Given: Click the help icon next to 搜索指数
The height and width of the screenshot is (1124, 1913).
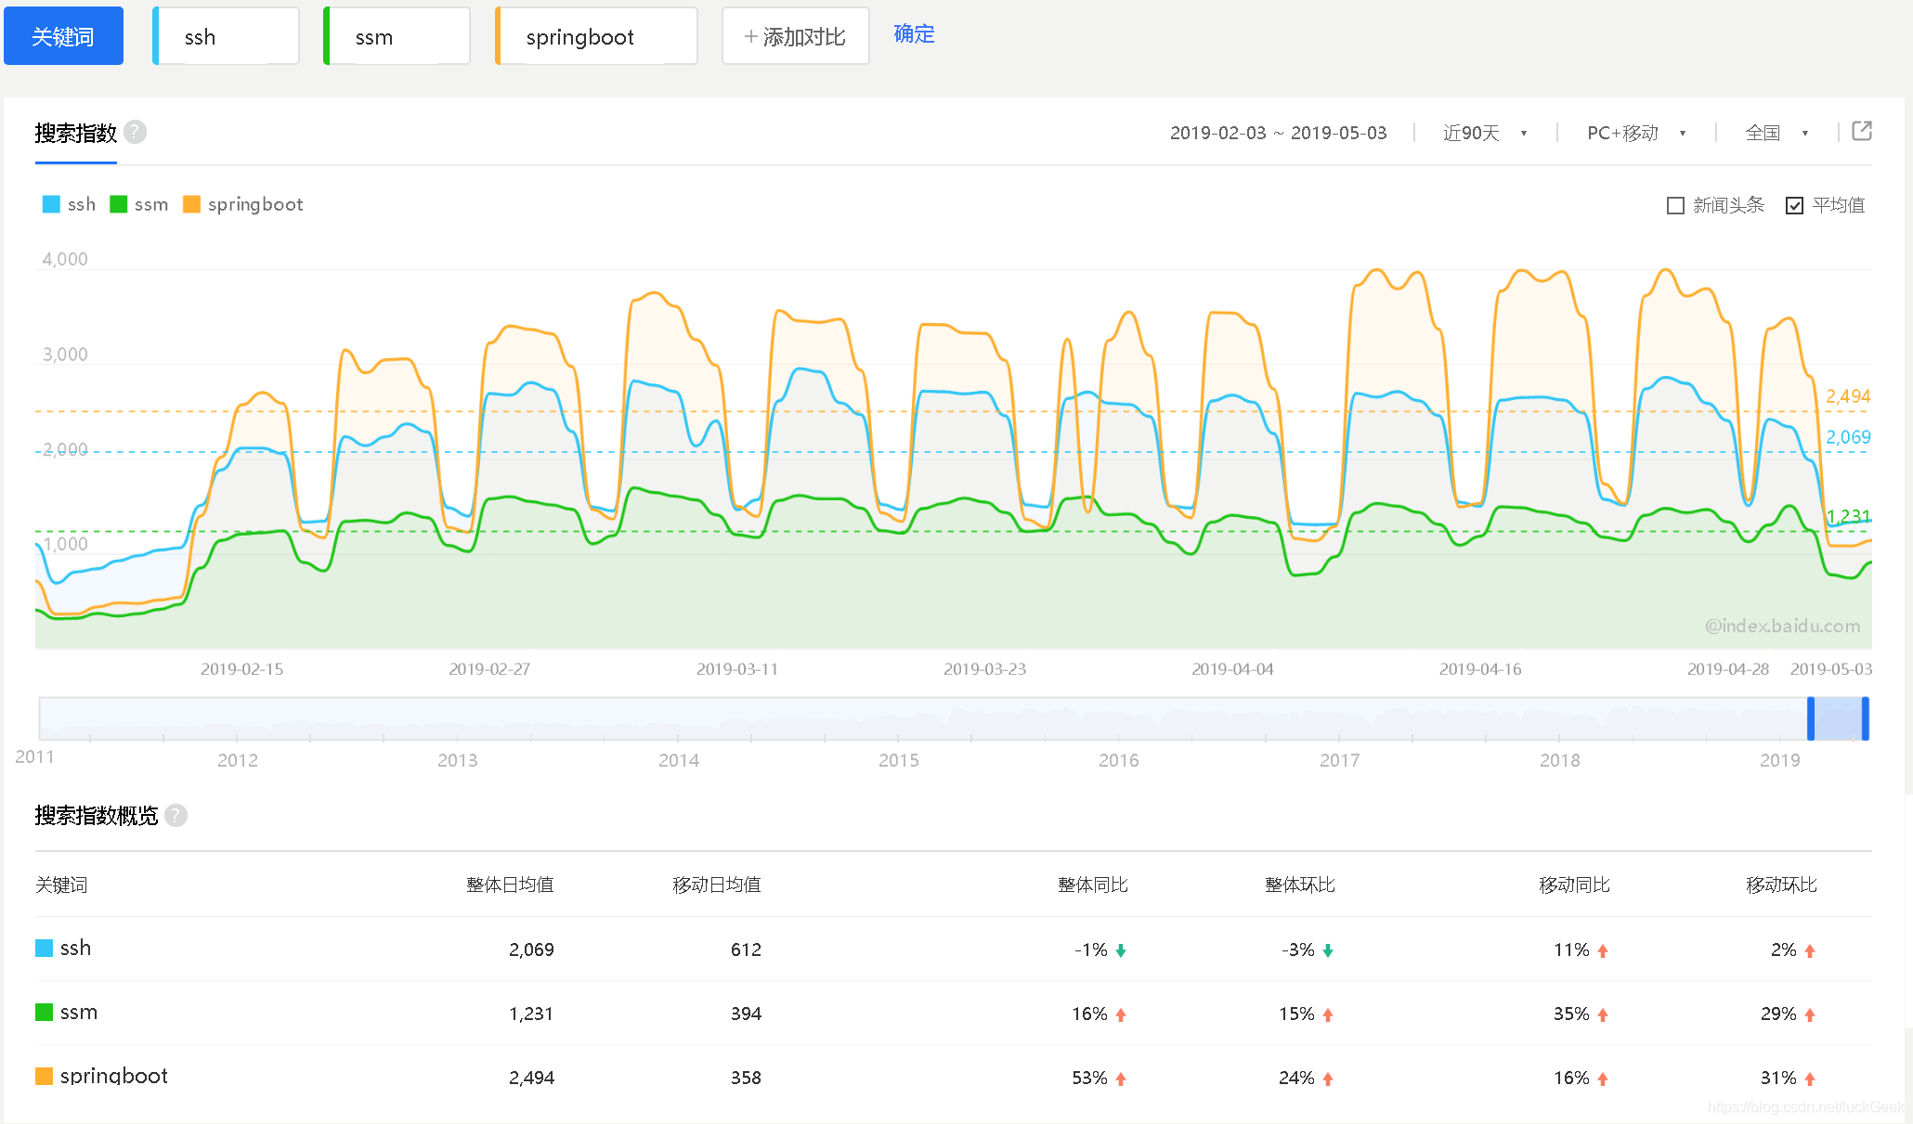Looking at the screenshot, I should [136, 132].
